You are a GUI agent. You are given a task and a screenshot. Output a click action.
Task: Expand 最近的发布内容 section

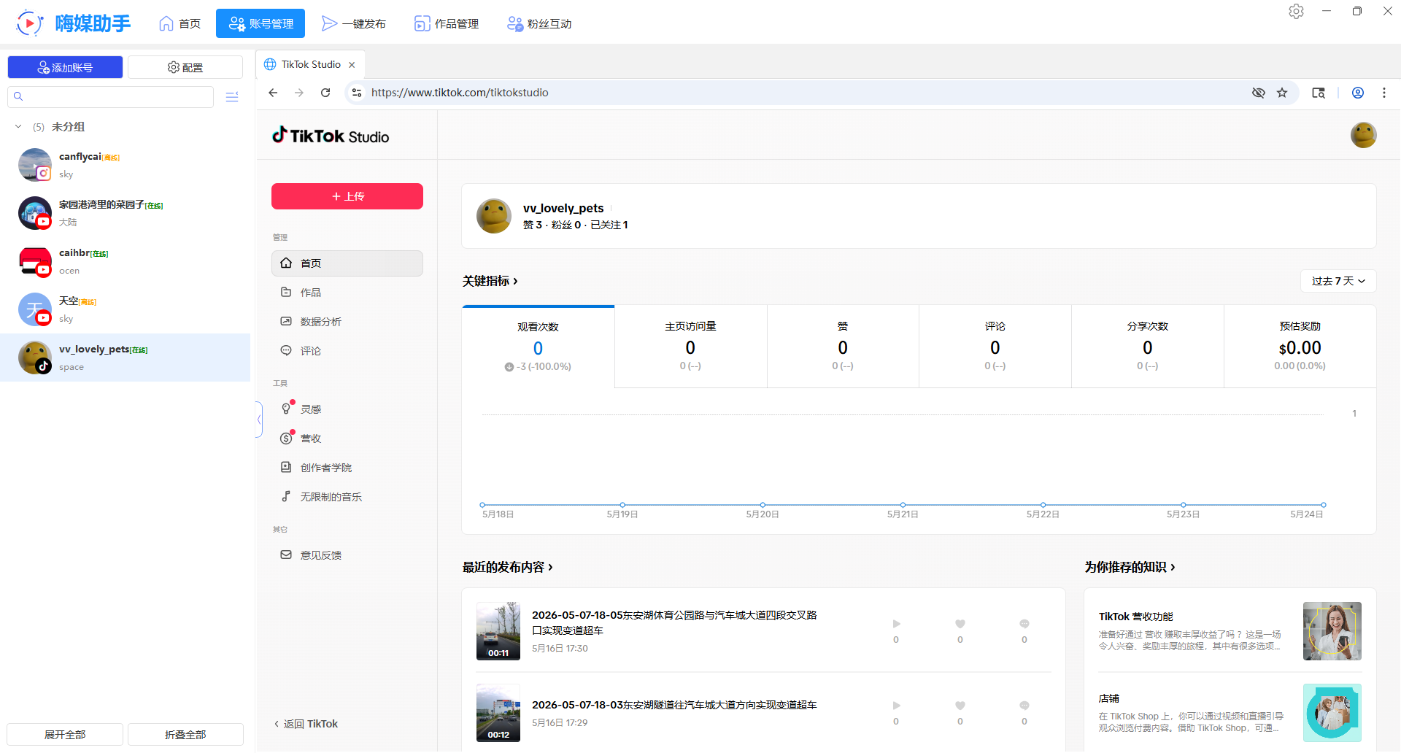[508, 567]
